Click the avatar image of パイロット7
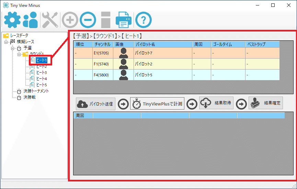Viewport: 297px width, 189px height. tap(124, 53)
